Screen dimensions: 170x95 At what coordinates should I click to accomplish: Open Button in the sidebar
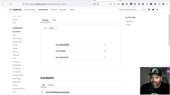[x=15, y=52]
